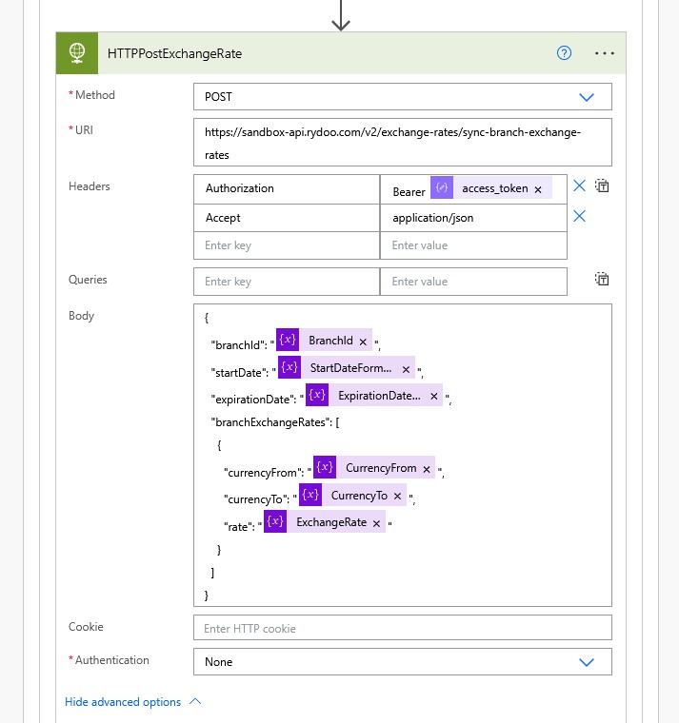679x723 pixels.
Task: Click the Queries Enter key field
Action: (287, 282)
